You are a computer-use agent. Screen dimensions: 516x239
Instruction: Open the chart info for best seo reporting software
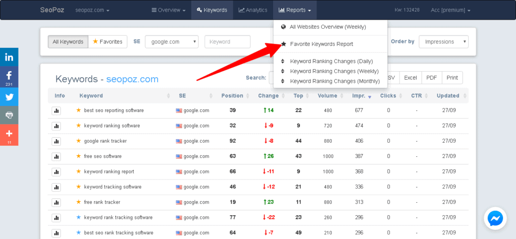point(56,111)
